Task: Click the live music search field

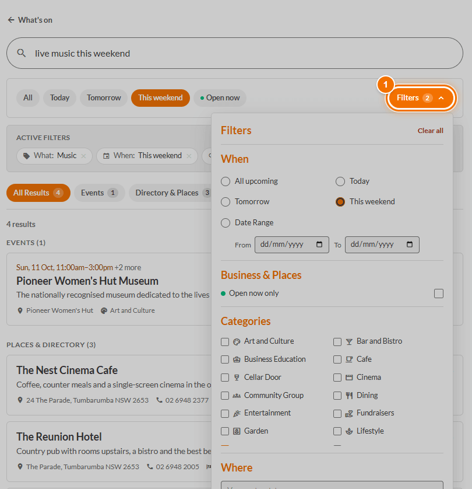Action: coord(235,53)
